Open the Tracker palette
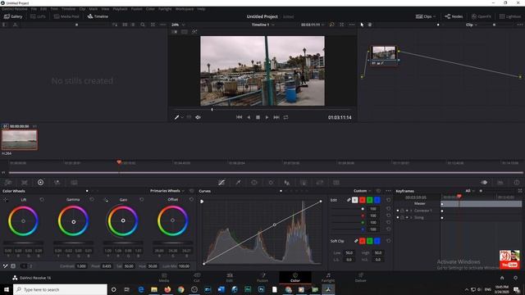The height and width of the screenshot is (295, 525). [271, 182]
